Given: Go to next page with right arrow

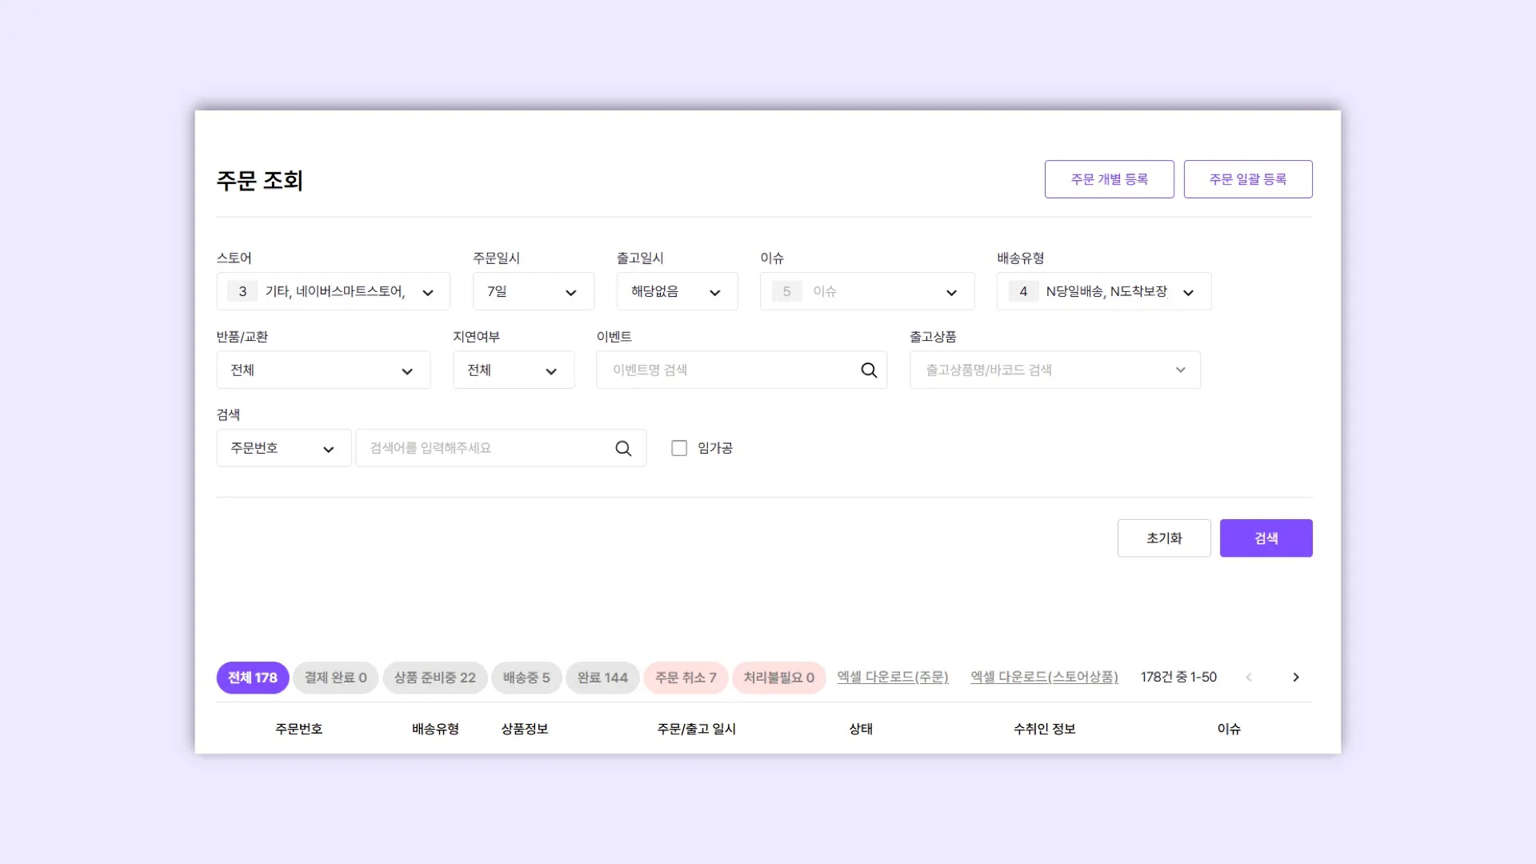Looking at the screenshot, I should (1296, 678).
